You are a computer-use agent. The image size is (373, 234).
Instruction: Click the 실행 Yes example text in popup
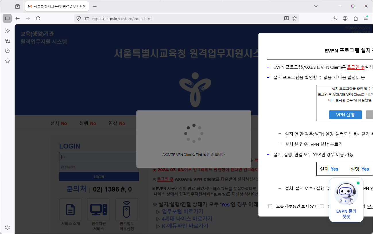pyautogui.click(x=360, y=169)
